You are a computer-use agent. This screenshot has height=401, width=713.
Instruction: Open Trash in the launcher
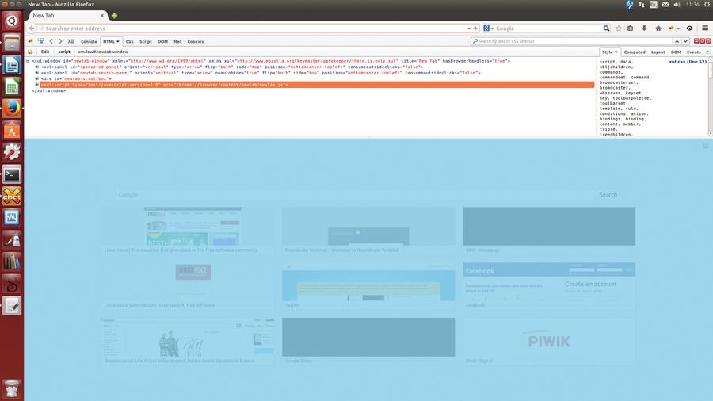[x=12, y=389]
